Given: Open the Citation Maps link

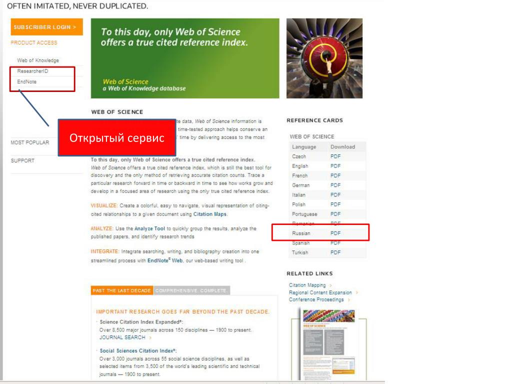Looking at the screenshot, I should [209, 214].
